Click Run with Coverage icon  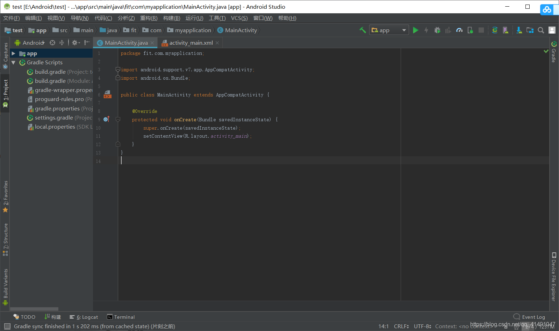tap(448, 30)
